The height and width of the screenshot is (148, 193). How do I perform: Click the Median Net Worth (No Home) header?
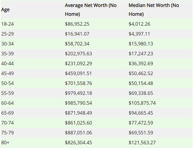(154, 10)
